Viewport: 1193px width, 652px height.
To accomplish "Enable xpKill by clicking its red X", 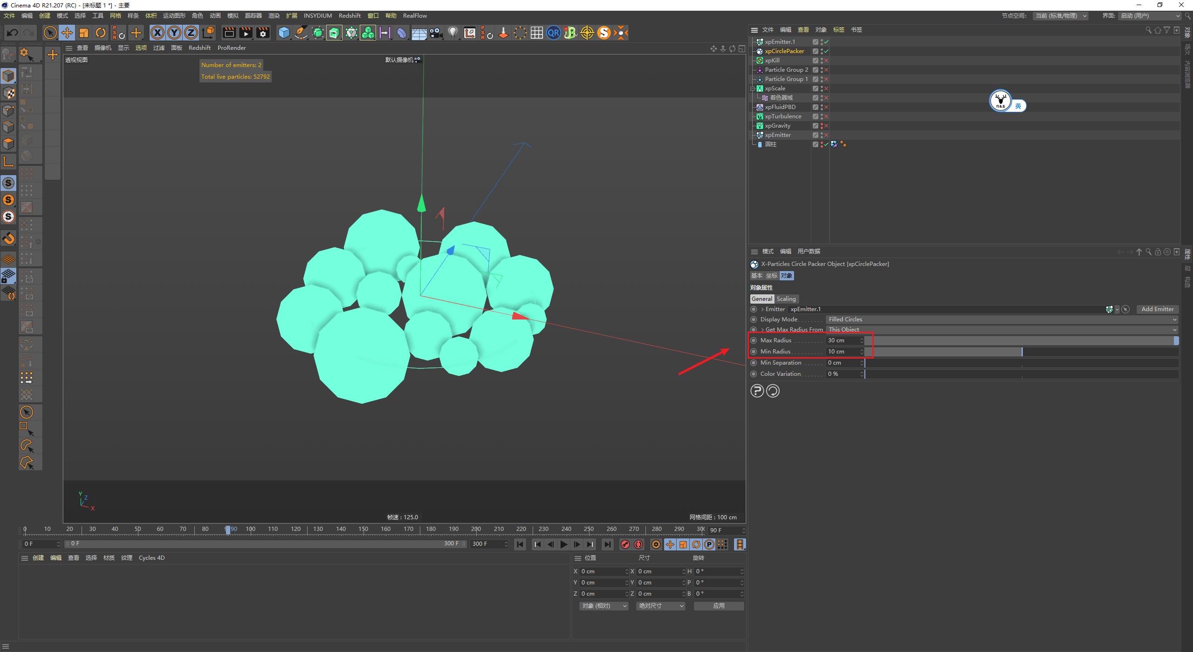I will tap(826, 60).
